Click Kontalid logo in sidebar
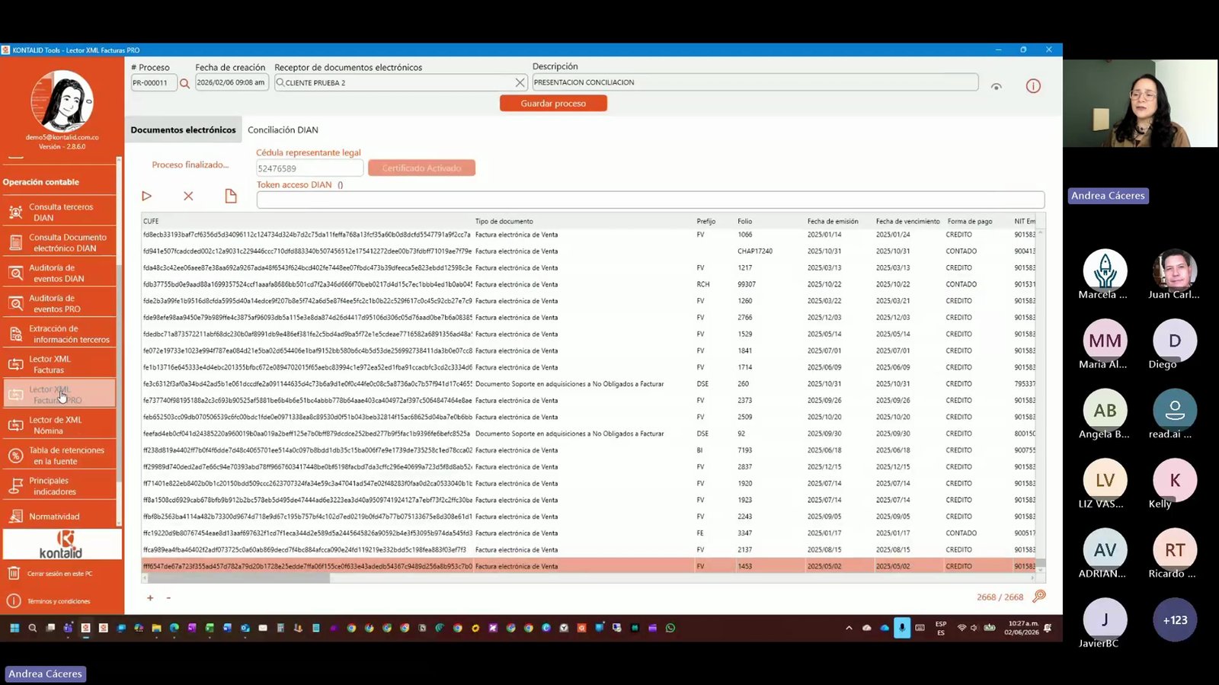Screen dimensions: 1219x685 (x=61, y=545)
